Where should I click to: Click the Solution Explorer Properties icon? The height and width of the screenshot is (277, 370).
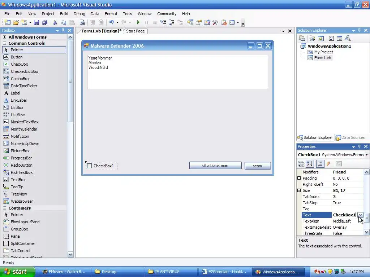tap(302, 38)
